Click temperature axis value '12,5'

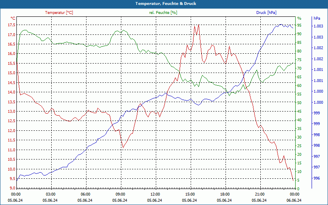[11, 121]
